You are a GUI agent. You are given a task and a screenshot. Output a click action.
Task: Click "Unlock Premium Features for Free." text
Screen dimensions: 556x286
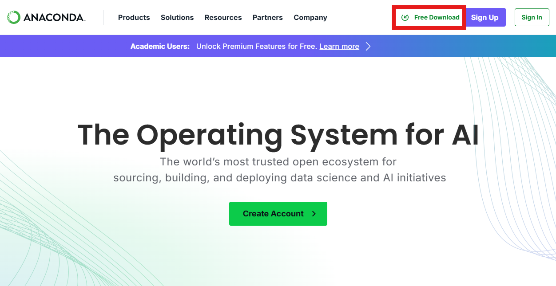[257, 46]
